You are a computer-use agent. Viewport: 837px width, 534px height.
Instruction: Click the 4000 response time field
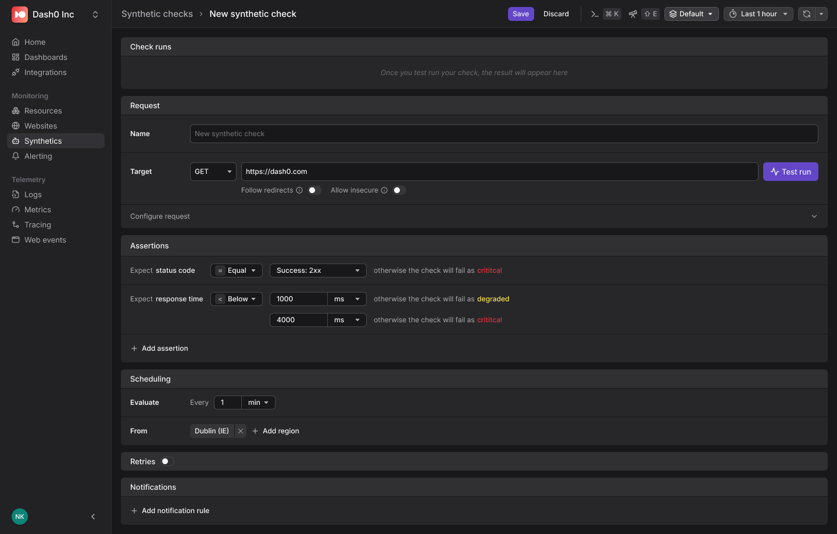(x=299, y=320)
